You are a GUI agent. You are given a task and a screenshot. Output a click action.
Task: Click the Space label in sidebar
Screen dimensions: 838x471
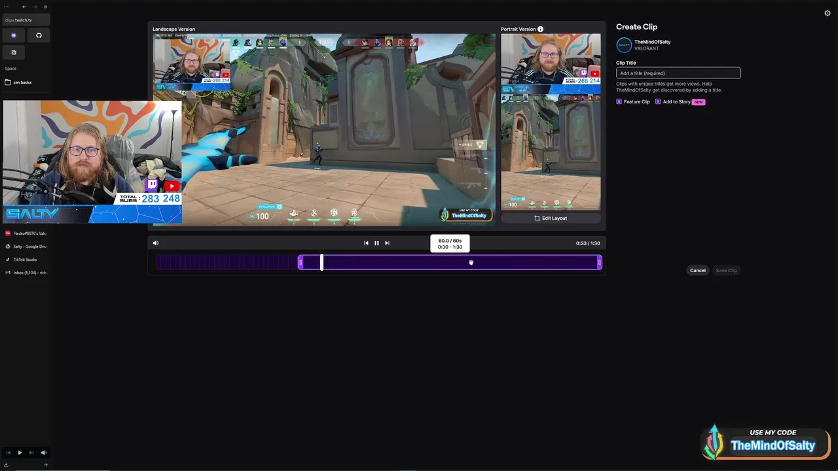[x=10, y=69]
